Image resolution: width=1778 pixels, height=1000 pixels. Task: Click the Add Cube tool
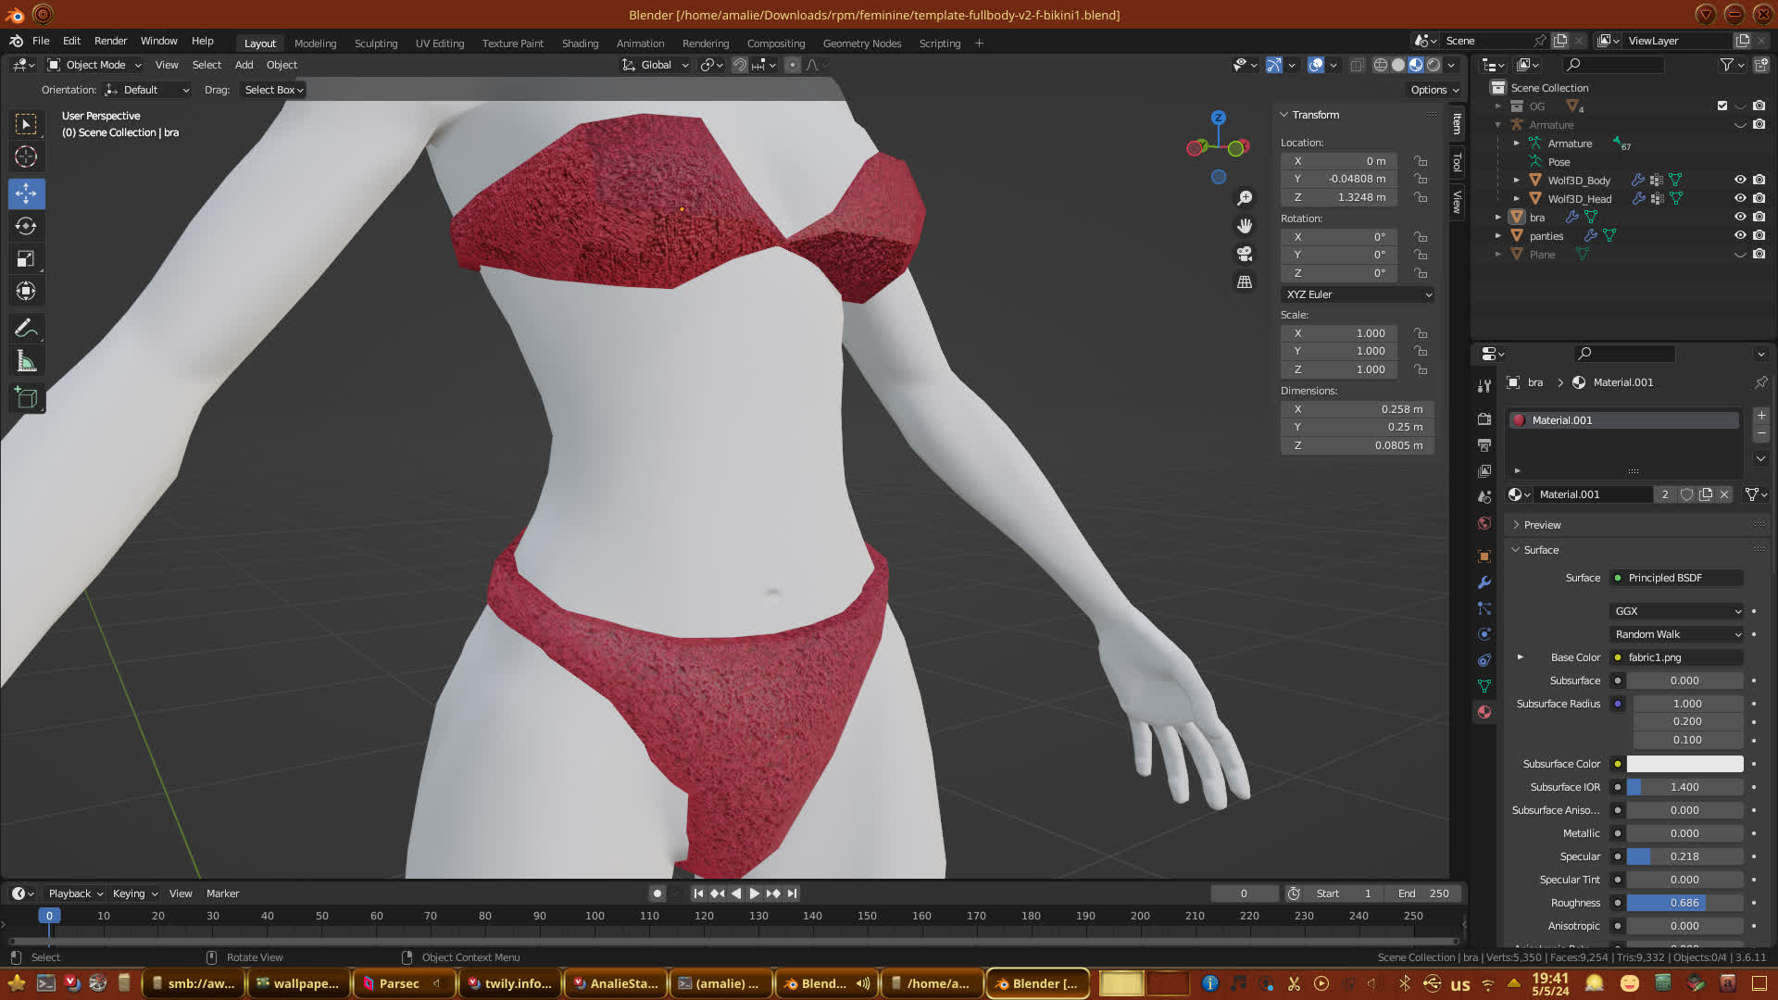(x=26, y=399)
